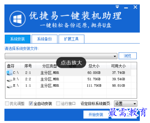150x123 pixels.
Task: Click 主分区,MBR in the E:\ row
Action: [50, 86]
